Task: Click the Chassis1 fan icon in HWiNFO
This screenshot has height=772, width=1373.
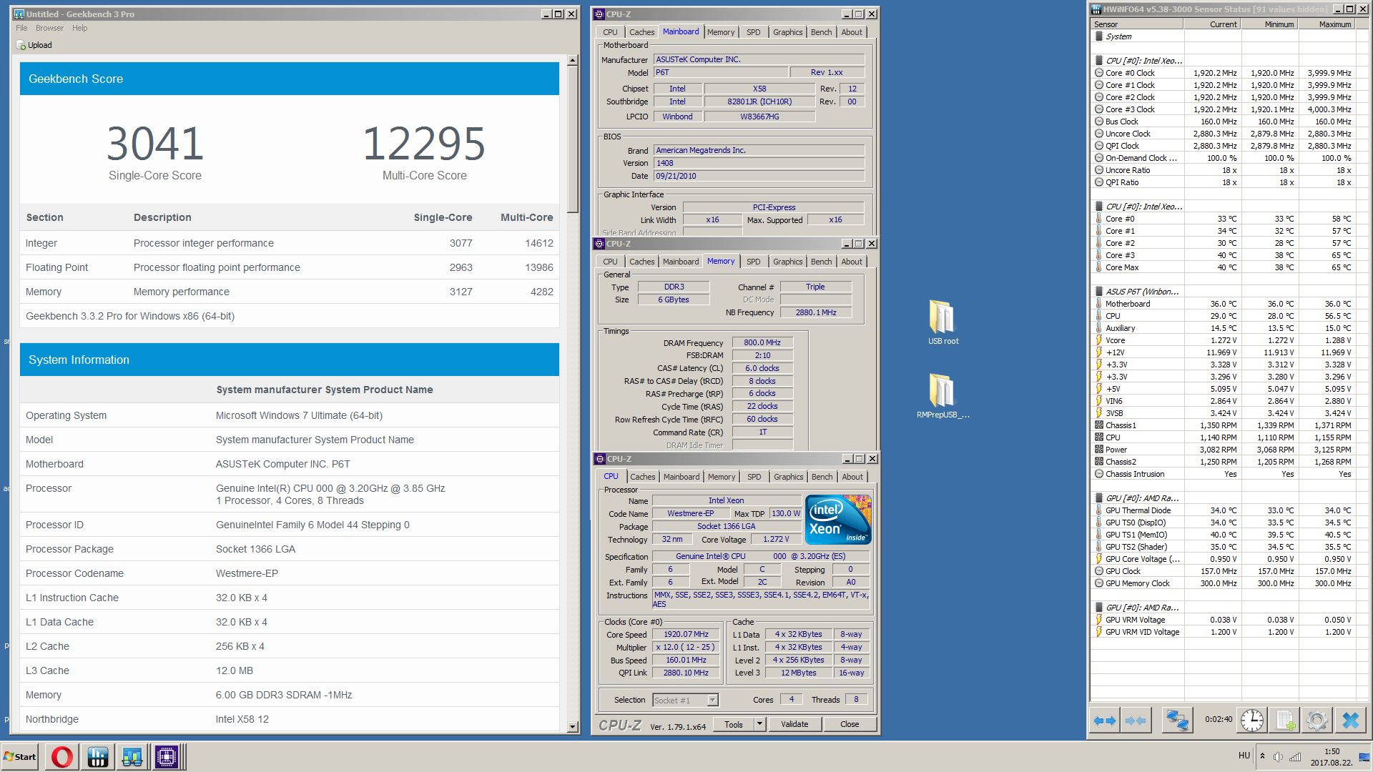Action: click(1098, 425)
